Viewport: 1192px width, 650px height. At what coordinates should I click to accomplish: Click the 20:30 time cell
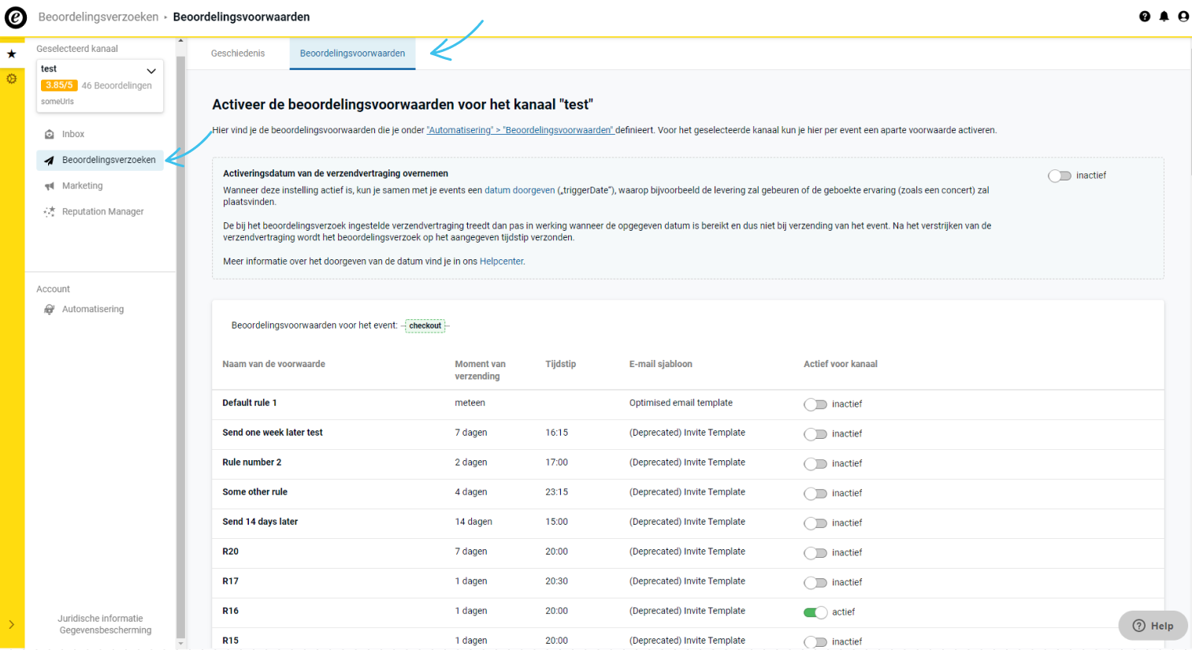point(556,581)
